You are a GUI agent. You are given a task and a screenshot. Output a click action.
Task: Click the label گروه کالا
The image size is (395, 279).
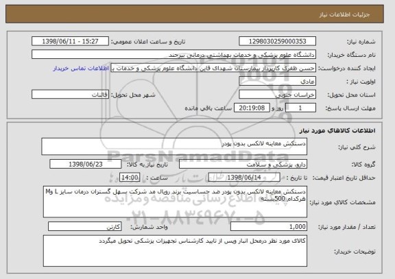pyautogui.click(x=363, y=165)
